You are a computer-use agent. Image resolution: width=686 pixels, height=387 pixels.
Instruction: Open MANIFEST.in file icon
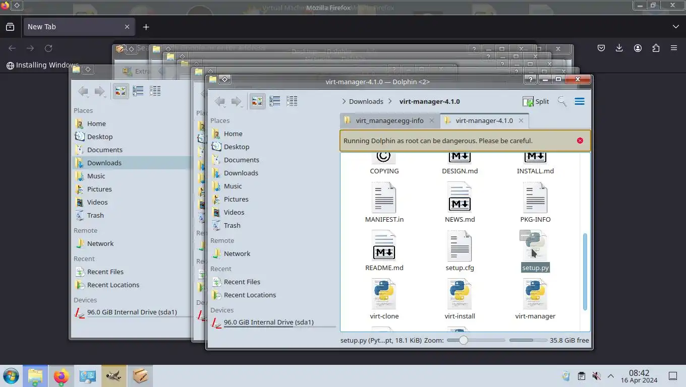coord(384,197)
